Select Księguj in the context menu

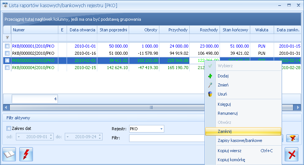click(243, 104)
